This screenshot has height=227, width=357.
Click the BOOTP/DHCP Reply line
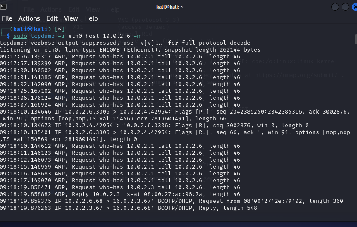[128, 208]
